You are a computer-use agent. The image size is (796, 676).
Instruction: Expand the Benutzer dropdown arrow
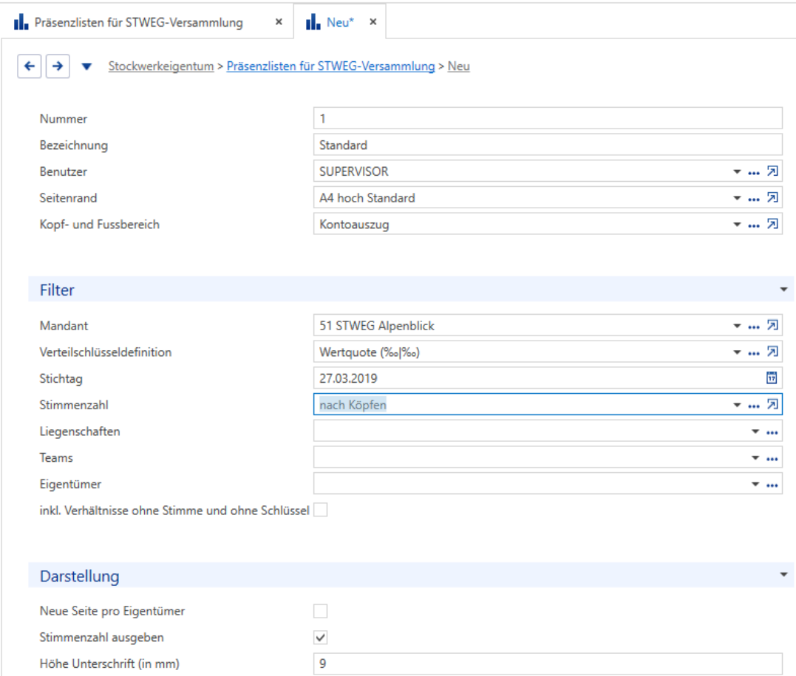click(x=737, y=172)
